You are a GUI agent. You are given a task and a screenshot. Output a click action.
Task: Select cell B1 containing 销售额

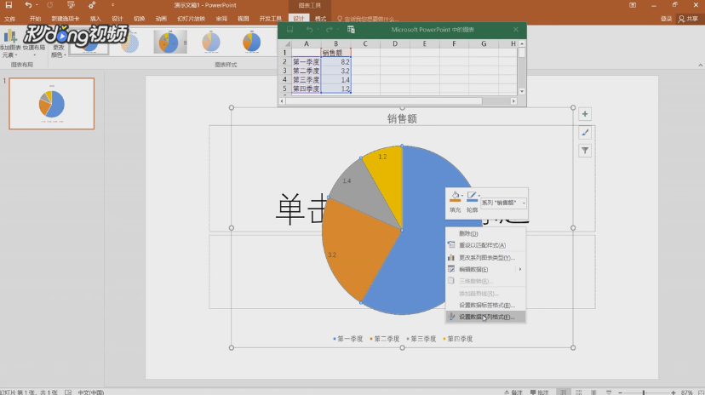pos(335,53)
